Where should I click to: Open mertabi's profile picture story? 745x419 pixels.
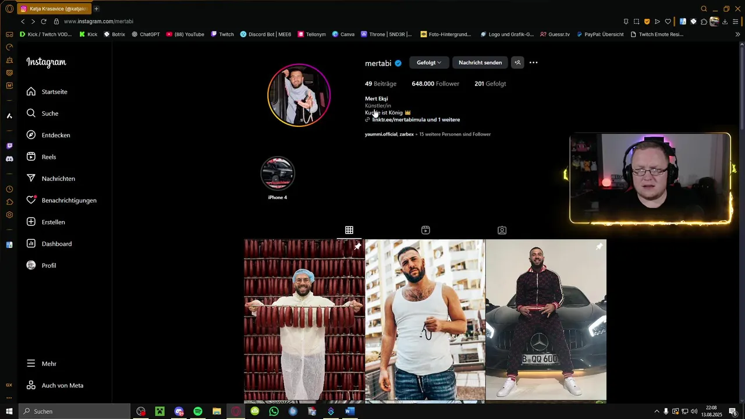299,95
